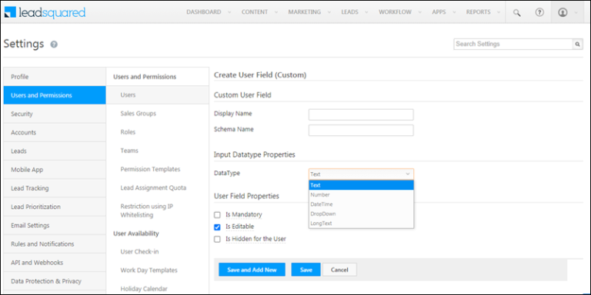Viewport: 591px width, 295px height.
Task: Focus the Search Settings box
Action: (x=513, y=44)
